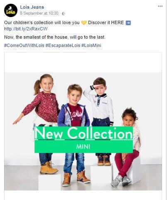Click the post text about smallest of house

coord(55,37)
